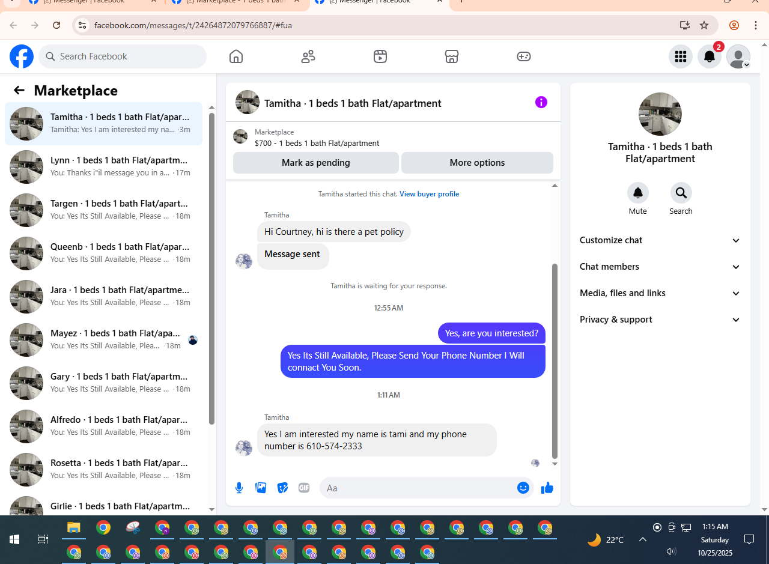Open Targen conversation in chat list
The image size is (769, 564).
(x=104, y=210)
